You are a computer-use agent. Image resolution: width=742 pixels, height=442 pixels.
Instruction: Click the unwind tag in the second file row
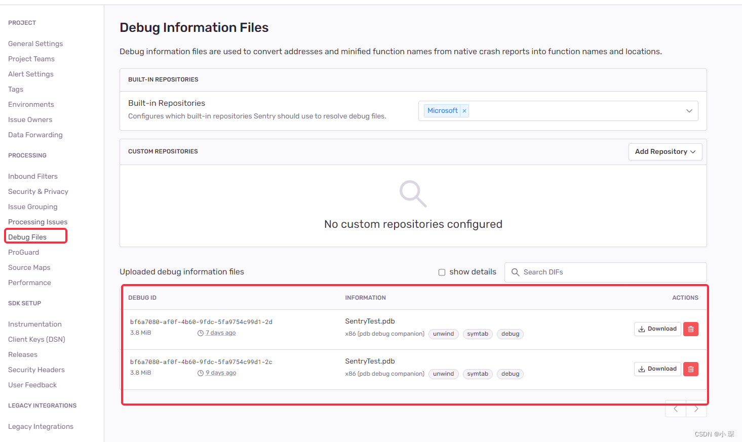click(444, 374)
